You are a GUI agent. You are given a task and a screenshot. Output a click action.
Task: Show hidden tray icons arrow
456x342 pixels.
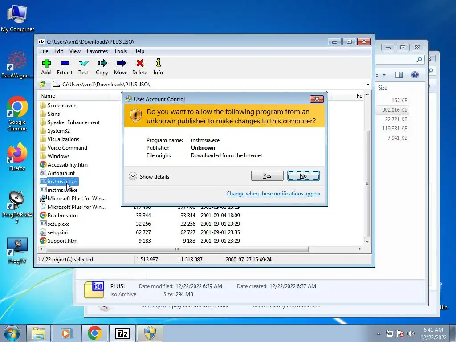[x=379, y=334]
